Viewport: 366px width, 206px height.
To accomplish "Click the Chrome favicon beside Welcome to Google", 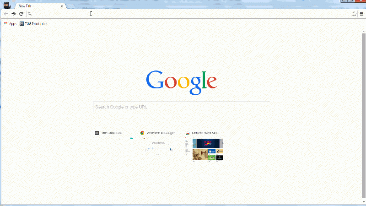I will click(142, 133).
